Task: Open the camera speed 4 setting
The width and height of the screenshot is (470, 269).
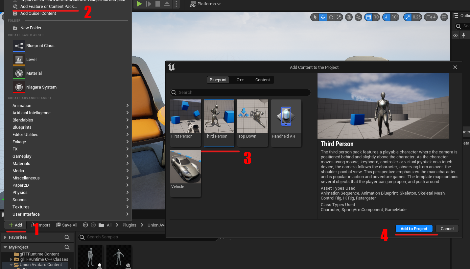Action: coord(431,17)
